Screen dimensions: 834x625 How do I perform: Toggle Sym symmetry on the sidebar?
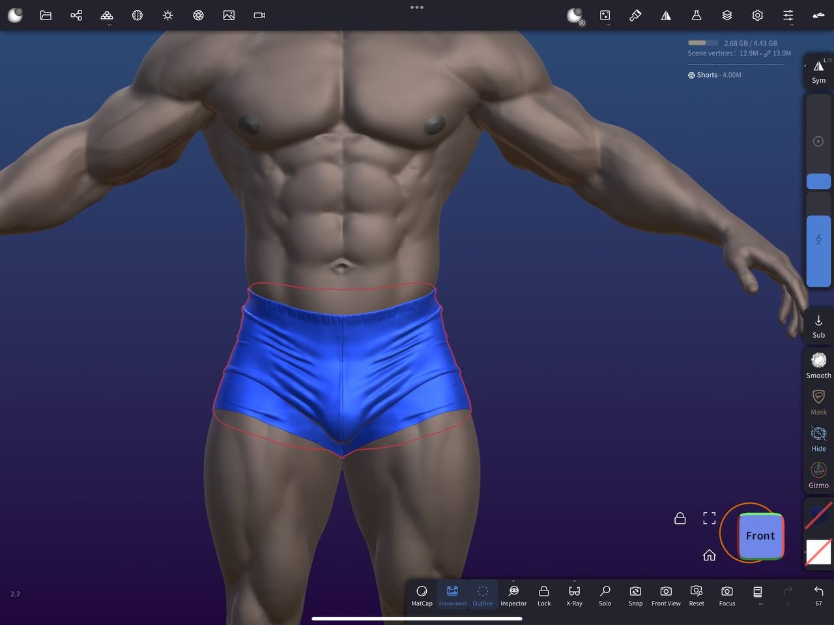pos(818,71)
